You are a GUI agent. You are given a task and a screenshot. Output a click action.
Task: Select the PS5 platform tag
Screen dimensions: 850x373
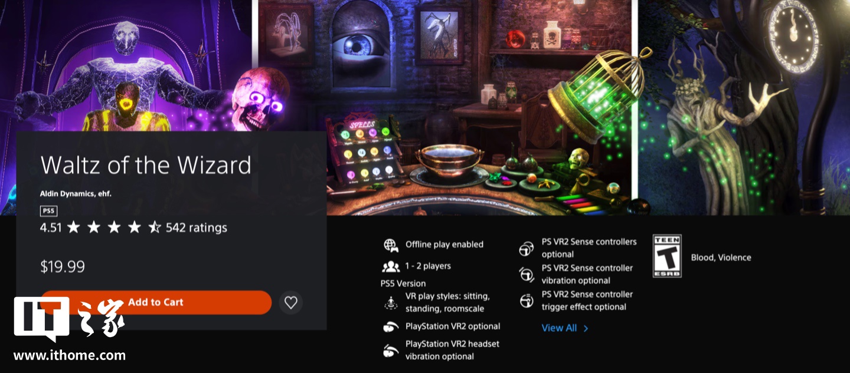48,211
